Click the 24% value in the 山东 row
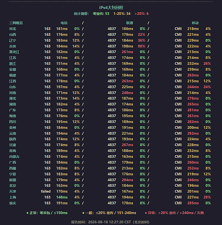 [x=207, y=87]
